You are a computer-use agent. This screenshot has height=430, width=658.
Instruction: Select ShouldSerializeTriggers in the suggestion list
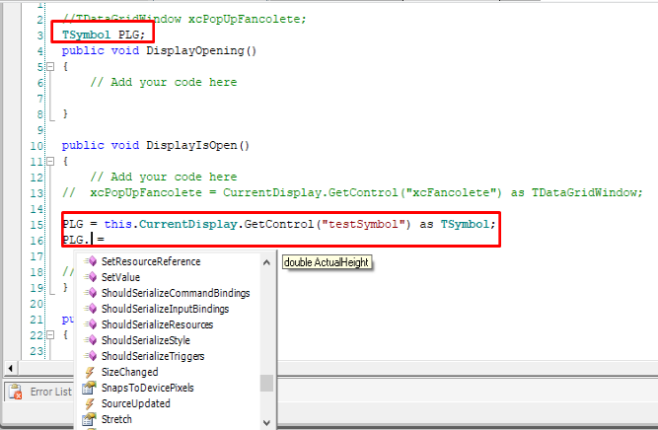click(153, 356)
